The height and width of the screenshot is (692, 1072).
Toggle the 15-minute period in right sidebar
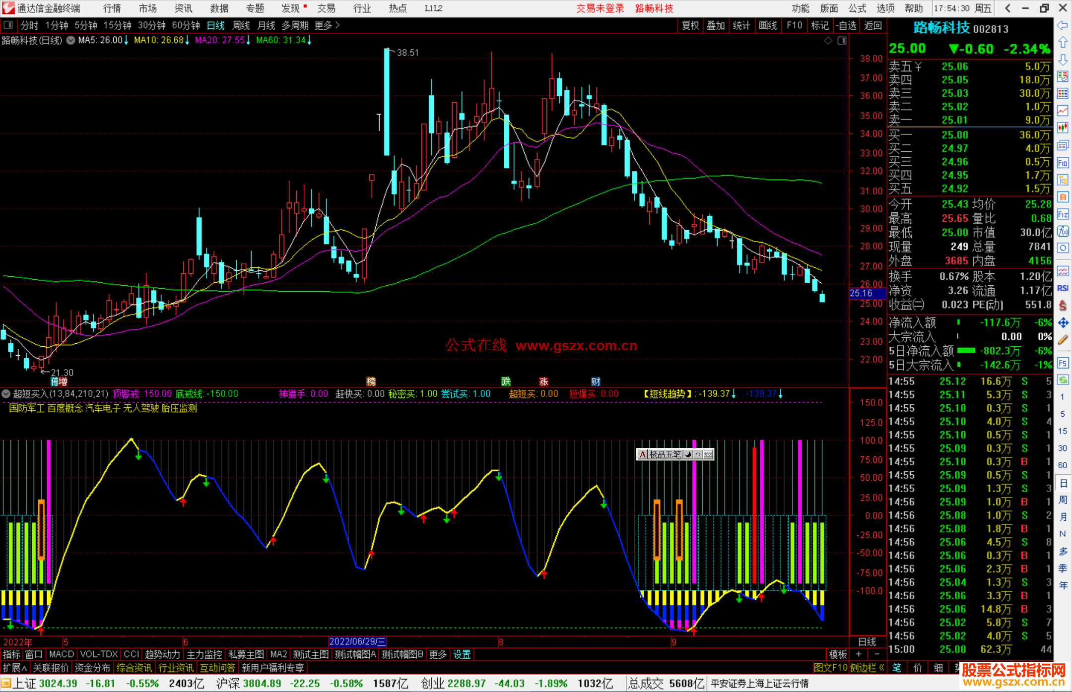(1063, 431)
